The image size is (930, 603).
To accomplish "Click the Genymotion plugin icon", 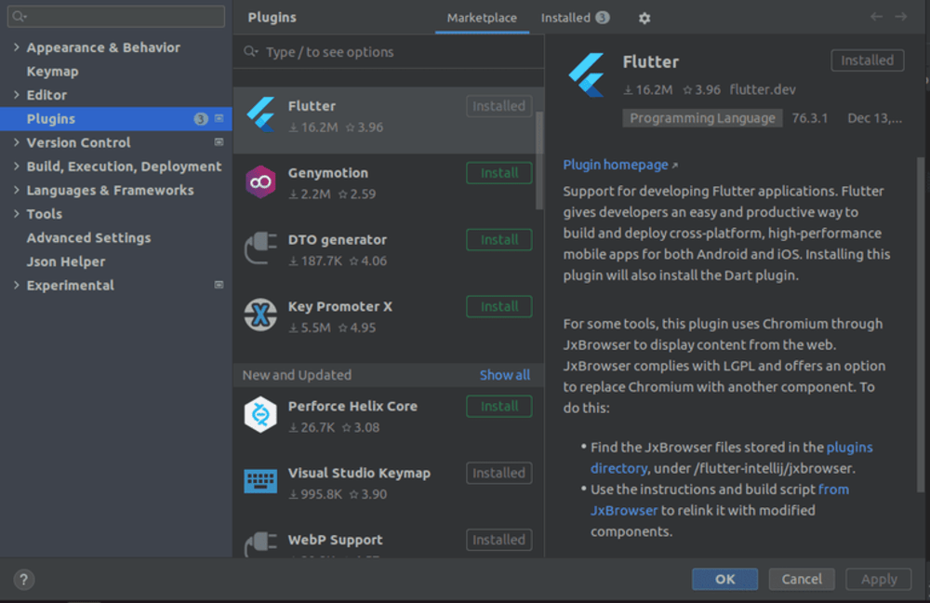I will tap(260, 181).
